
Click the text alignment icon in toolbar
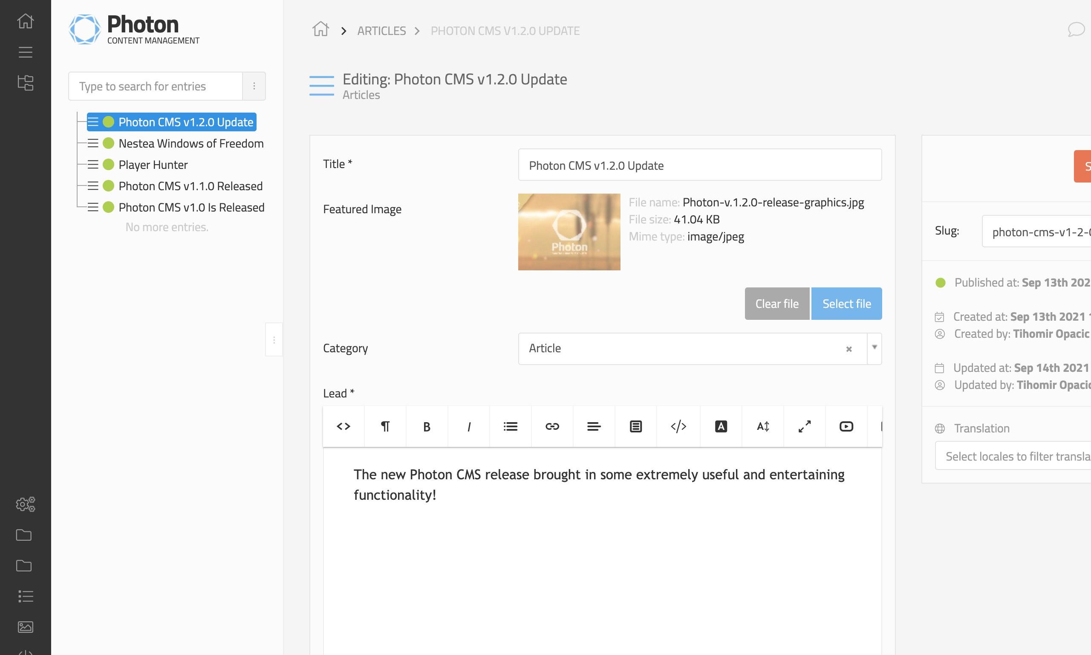(x=595, y=426)
